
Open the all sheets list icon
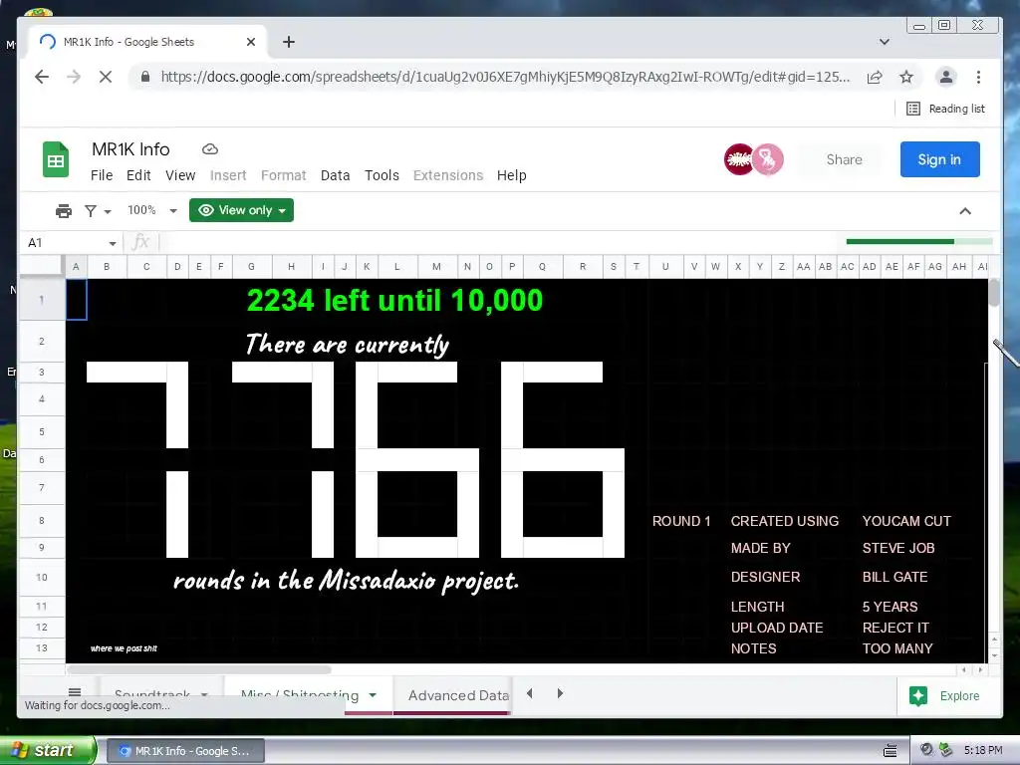(x=75, y=692)
